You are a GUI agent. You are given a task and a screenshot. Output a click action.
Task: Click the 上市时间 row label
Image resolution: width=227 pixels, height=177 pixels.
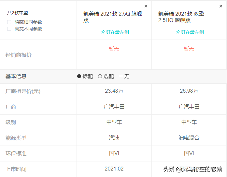coord(16,169)
